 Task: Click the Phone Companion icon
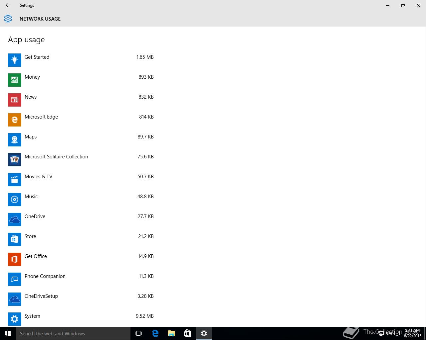15,279
